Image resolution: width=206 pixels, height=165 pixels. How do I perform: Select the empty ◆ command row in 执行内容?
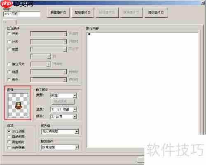142,34
